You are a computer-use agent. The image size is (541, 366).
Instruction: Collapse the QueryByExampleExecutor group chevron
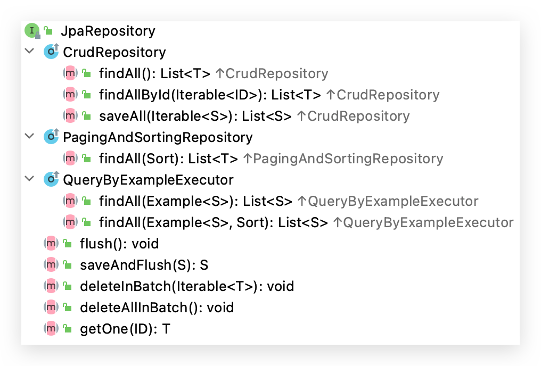coord(29,179)
